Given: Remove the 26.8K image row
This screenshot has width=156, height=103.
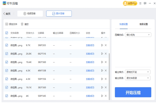Looking at the screenshot, I should click(106, 54).
